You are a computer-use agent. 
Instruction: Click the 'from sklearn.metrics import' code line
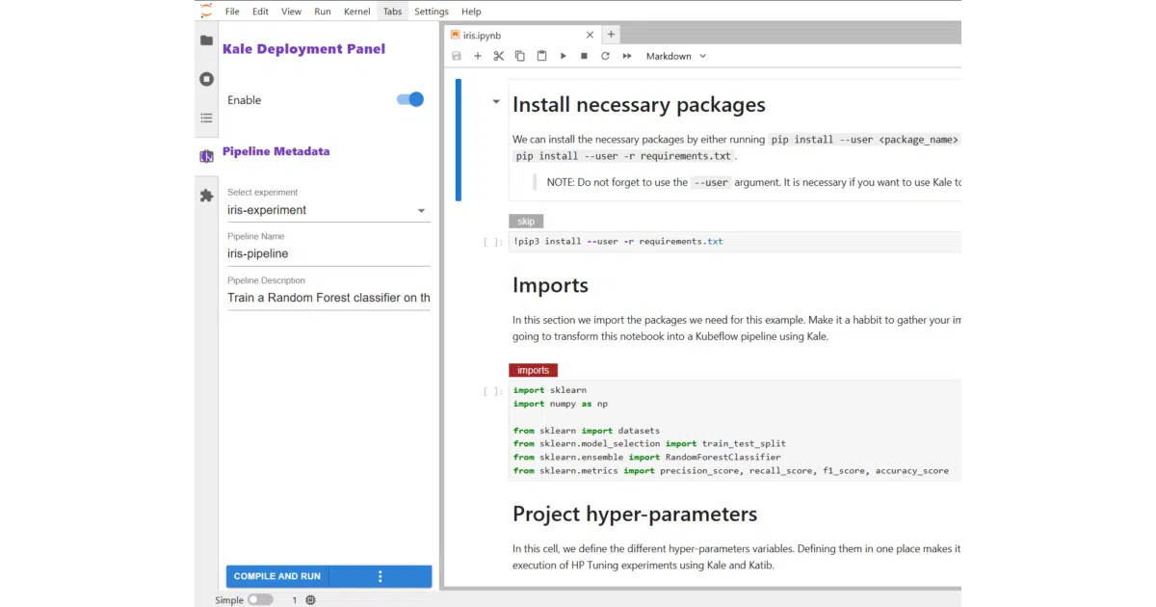click(730, 471)
